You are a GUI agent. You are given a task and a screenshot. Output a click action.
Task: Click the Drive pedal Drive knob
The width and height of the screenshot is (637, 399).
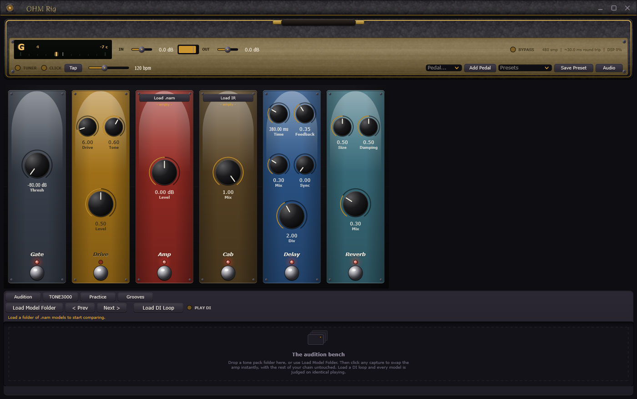87,127
